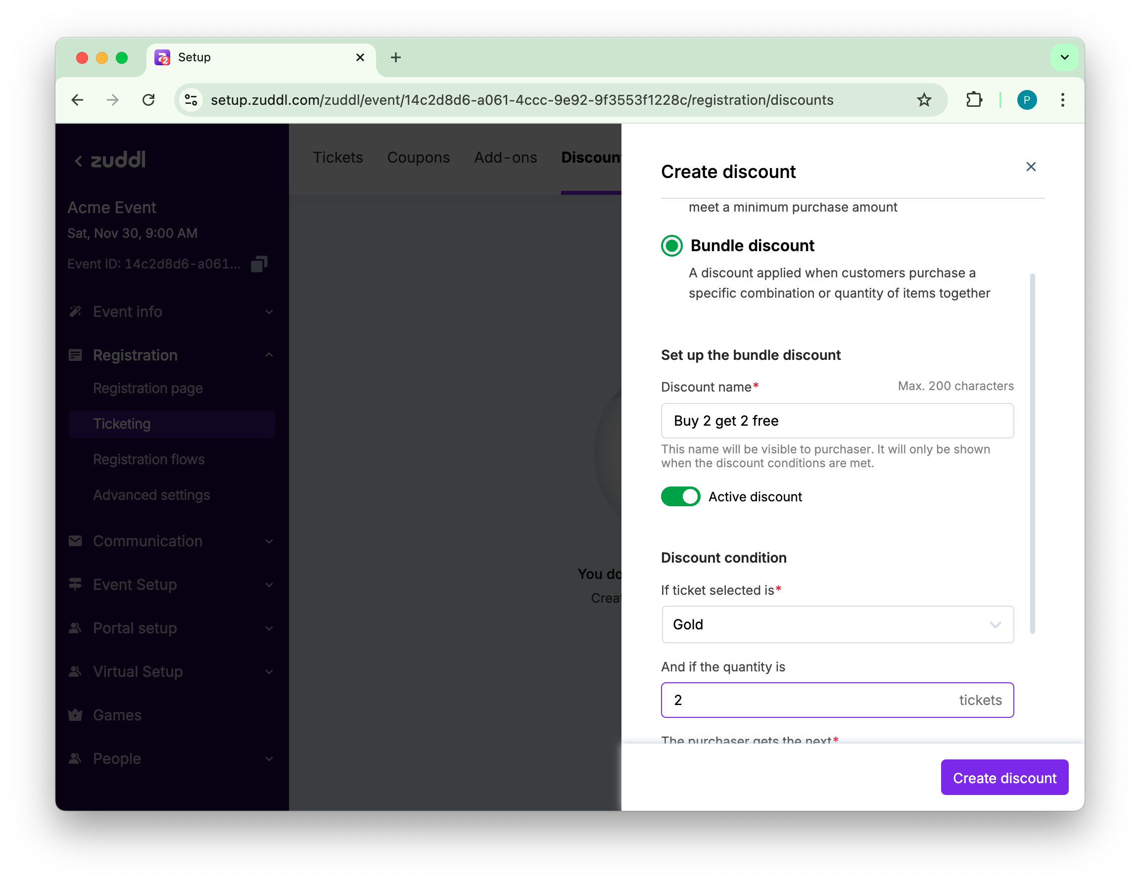Open Chrome three-dot menu
The width and height of the screenshot is (1140, 884).
(x=1062, y=99)
